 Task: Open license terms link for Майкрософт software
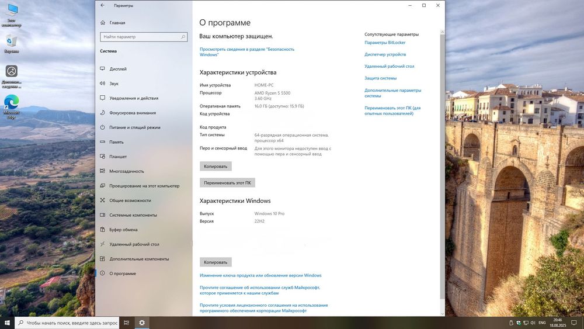tap(264, 308)
